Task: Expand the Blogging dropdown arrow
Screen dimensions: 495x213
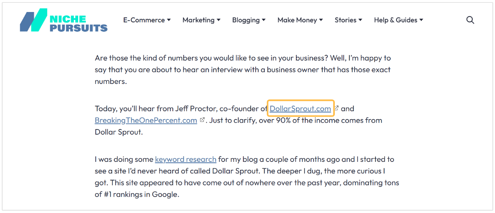Action: point(263,20)
